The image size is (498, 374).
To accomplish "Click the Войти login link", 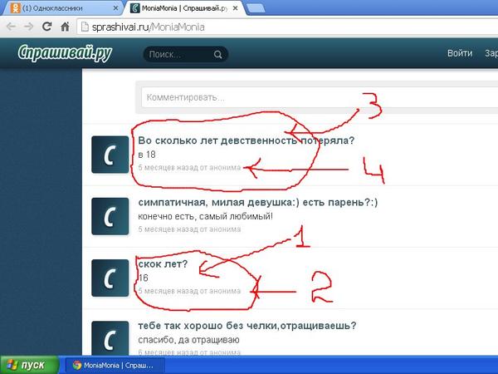I will click(460, 53).
